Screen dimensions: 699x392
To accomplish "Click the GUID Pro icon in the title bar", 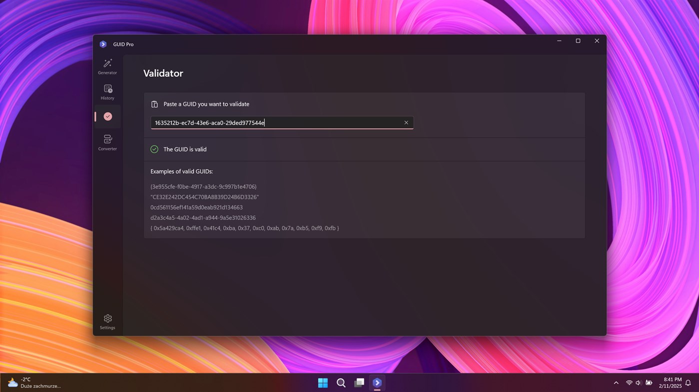I will coord(103,44).
